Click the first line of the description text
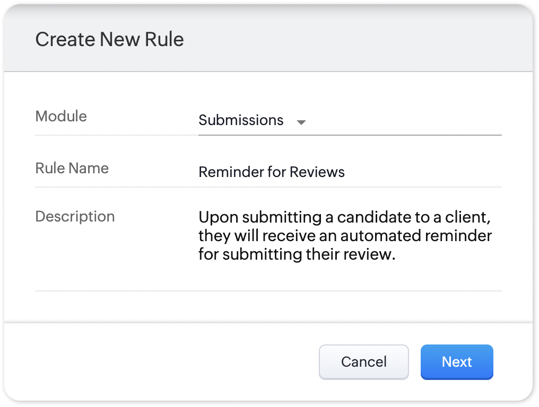The image size is (539, 407). coord(342,218)
